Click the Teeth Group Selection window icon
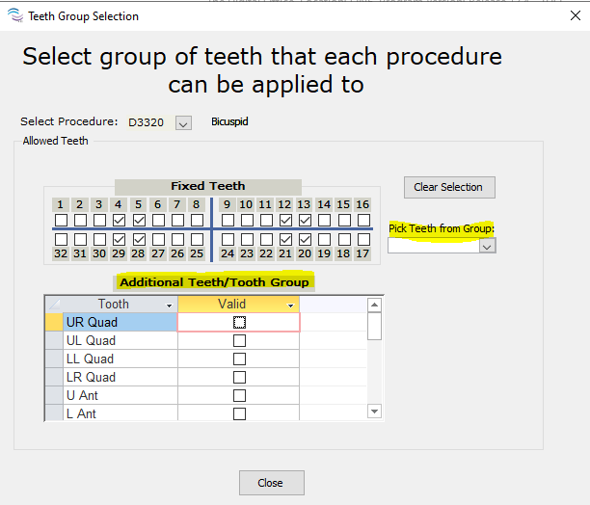This screenshot has width=590, height=505. [13, 15]
